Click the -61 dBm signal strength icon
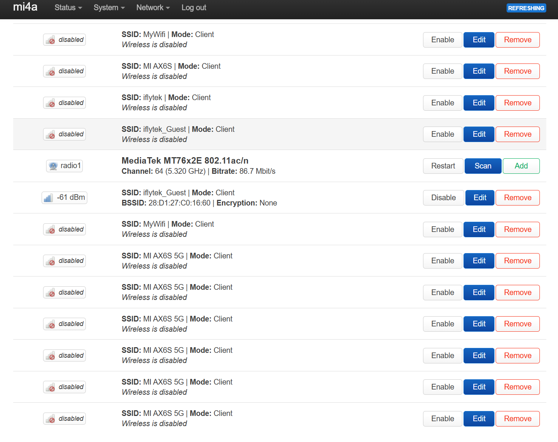558x442 pixels. (48, 198)
